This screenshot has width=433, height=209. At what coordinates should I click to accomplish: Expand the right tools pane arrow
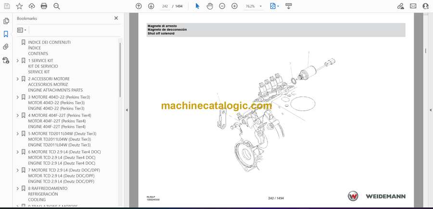click(430, 110)
